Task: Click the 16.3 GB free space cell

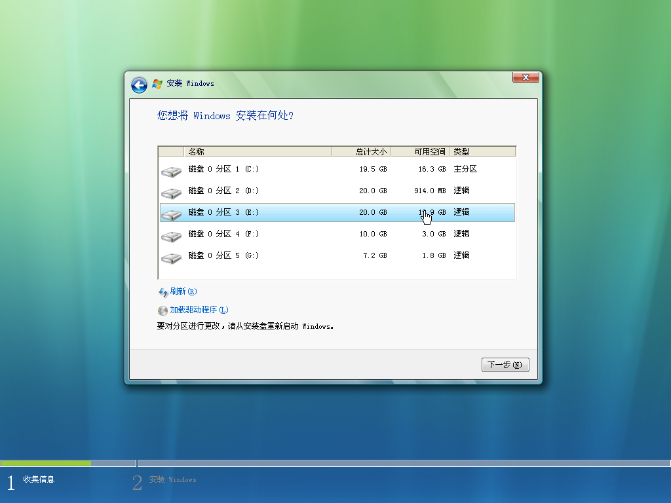Action: [432, 170]
